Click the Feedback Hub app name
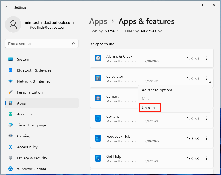The width and height of the screenshot is (221, 175). click(118, 136)
